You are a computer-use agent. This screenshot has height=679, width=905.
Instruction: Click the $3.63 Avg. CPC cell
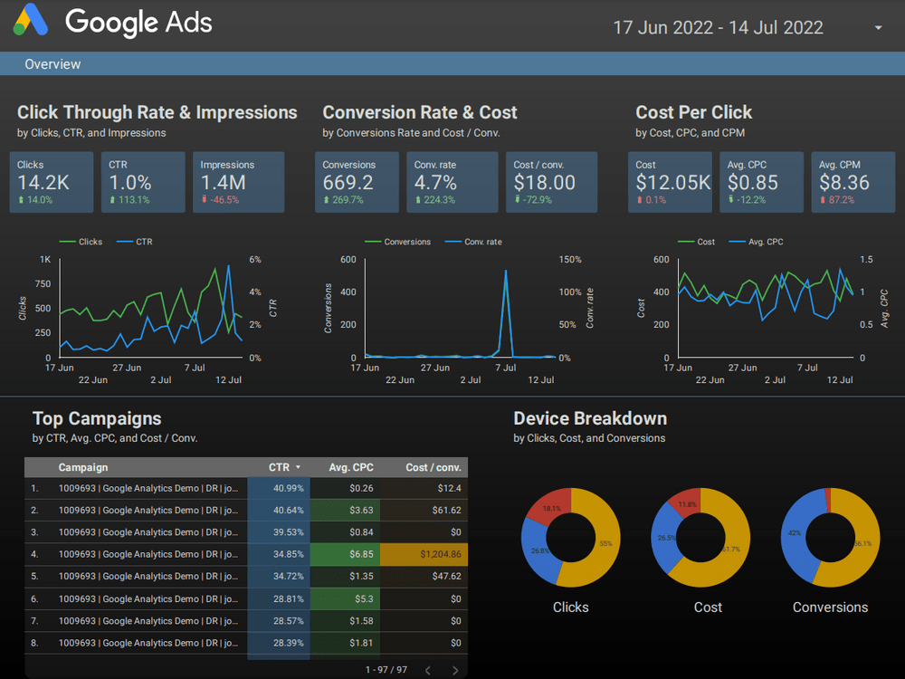point(345,511)
